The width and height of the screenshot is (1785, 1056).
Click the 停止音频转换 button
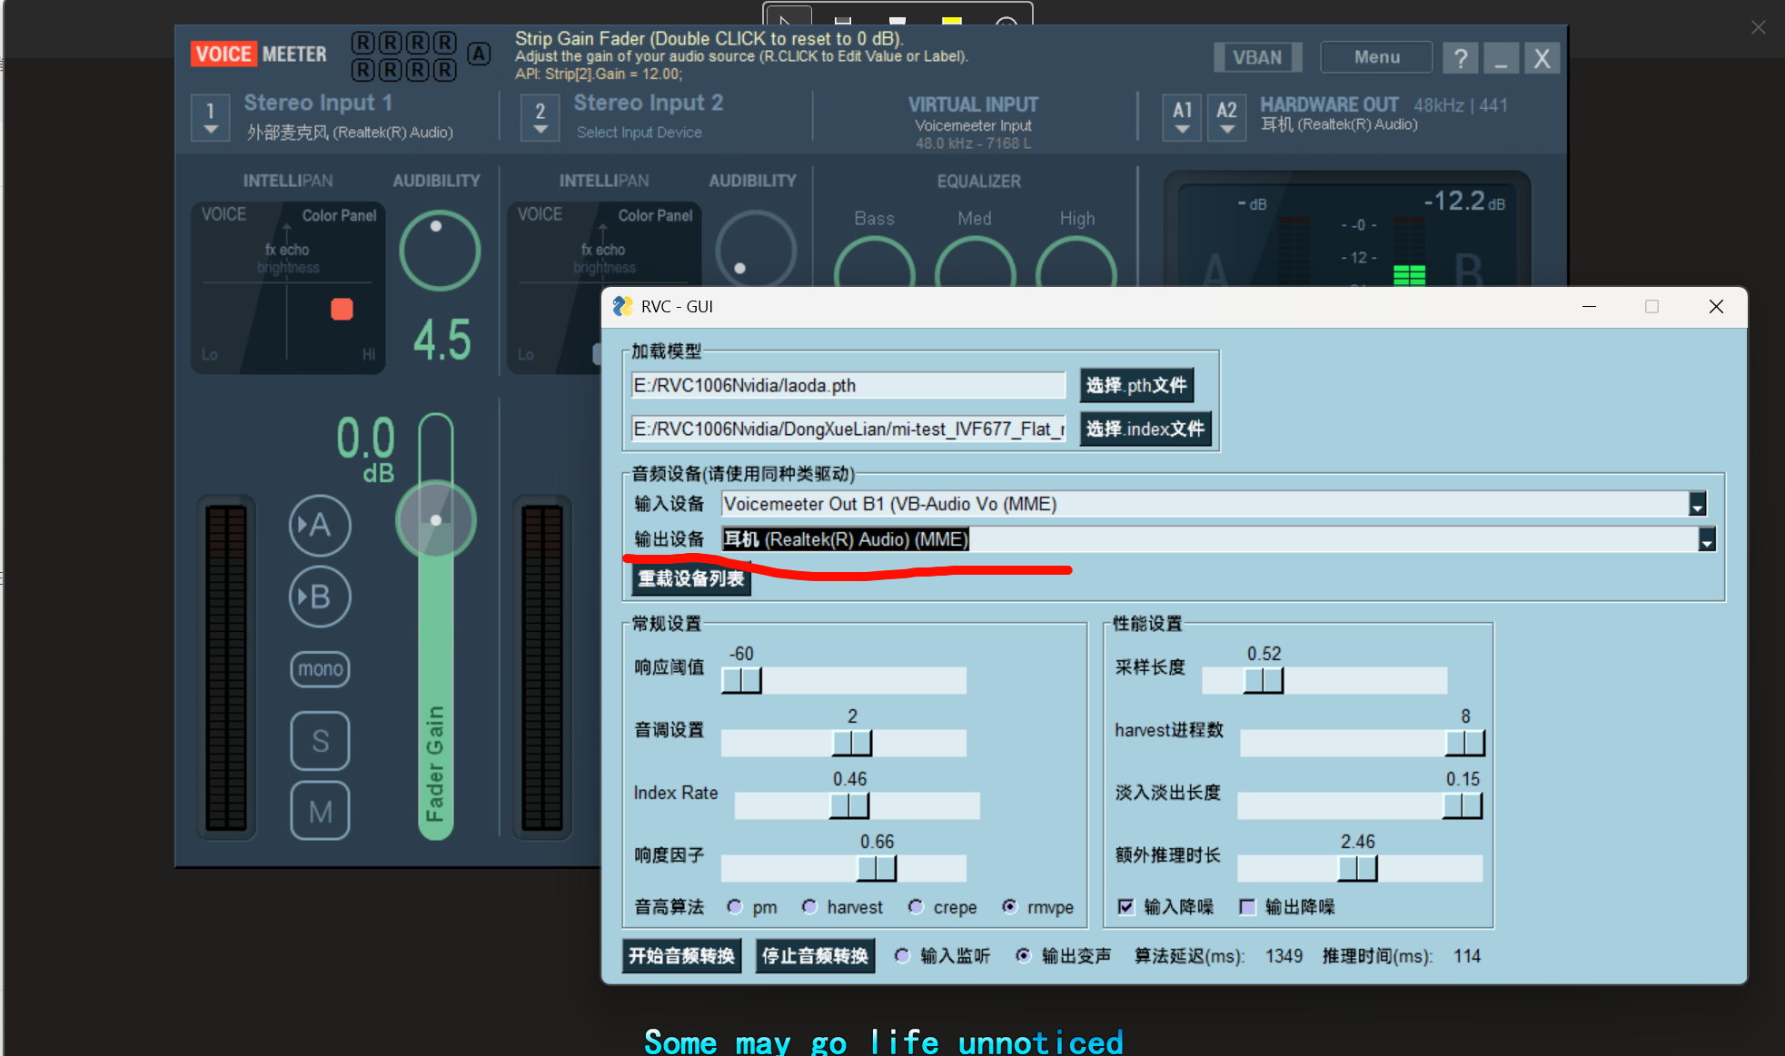pyautogui.click(x=815, y=955)
